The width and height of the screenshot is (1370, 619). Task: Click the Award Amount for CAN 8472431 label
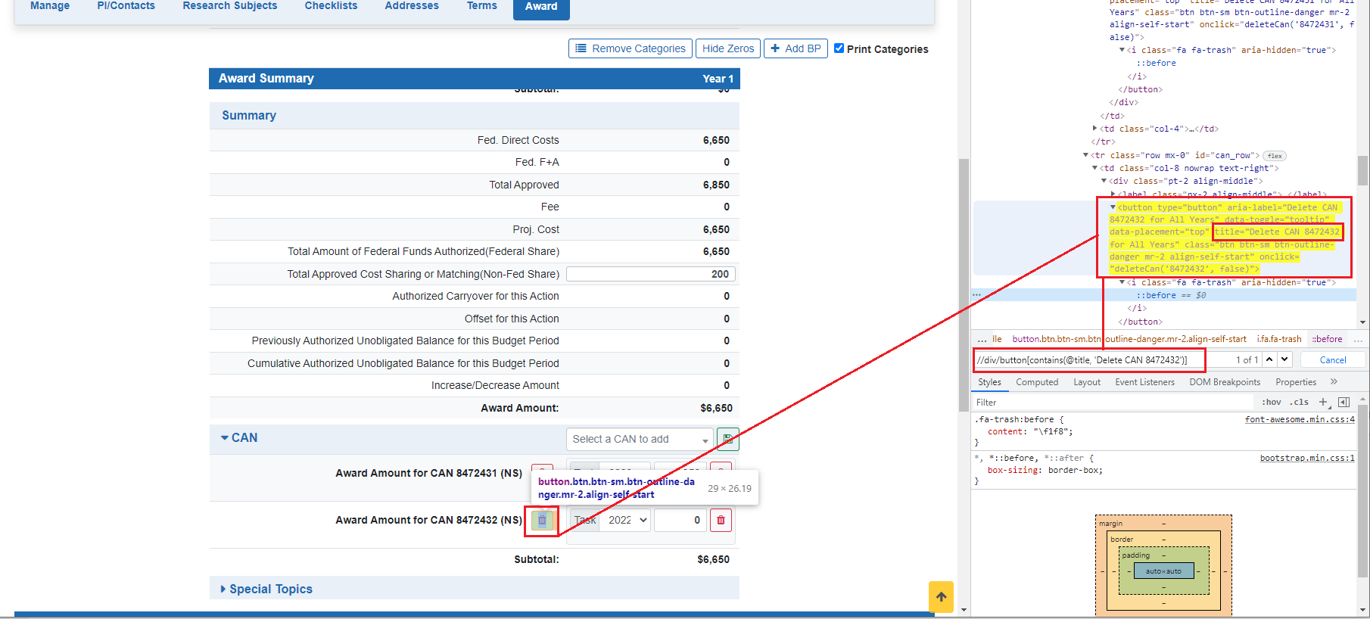click(428, 473)
